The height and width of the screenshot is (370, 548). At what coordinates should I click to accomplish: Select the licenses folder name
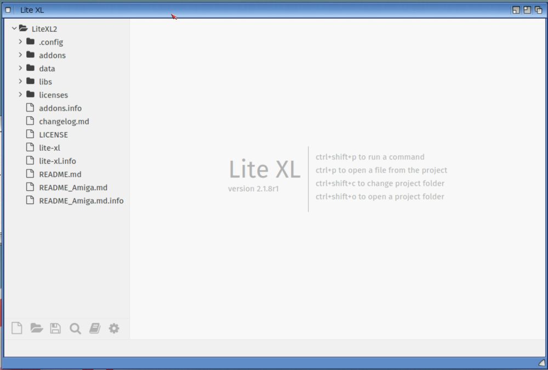(x=54, y=95)
